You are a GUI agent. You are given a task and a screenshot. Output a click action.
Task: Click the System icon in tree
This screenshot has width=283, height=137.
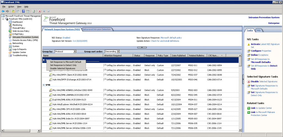click(x=10, y=46)
